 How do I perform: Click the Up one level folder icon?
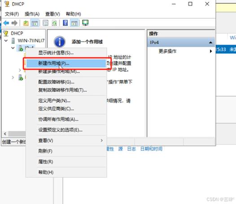[26, 23]
